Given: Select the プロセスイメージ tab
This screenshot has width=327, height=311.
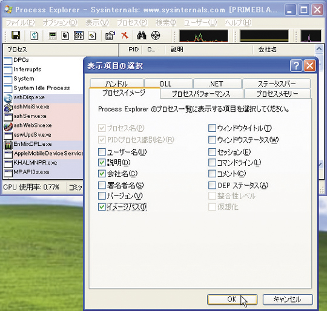Looking at the screenshot, I should tap(124, 93).
